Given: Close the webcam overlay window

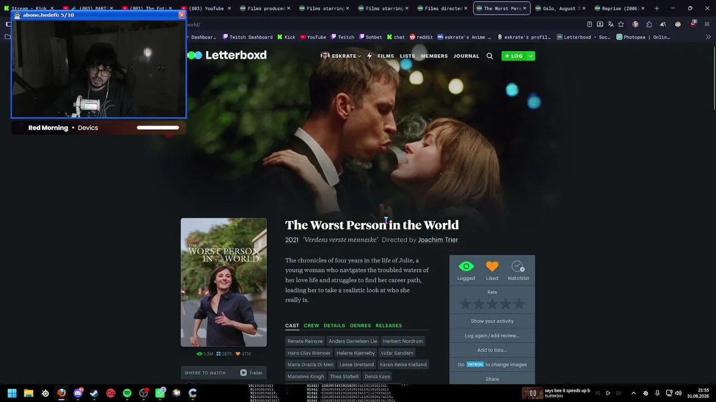Looking at the screenshot, I should click(x=182, y=15).
